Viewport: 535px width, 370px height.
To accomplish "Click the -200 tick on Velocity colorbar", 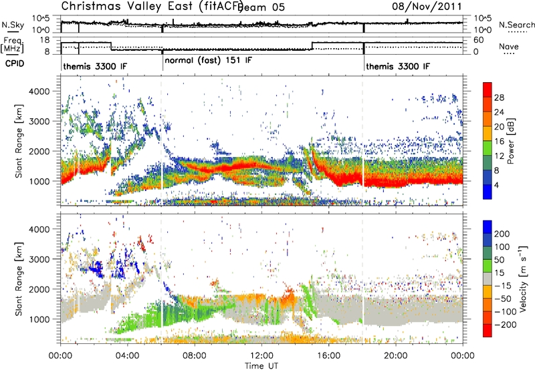I will coord(504,325).
